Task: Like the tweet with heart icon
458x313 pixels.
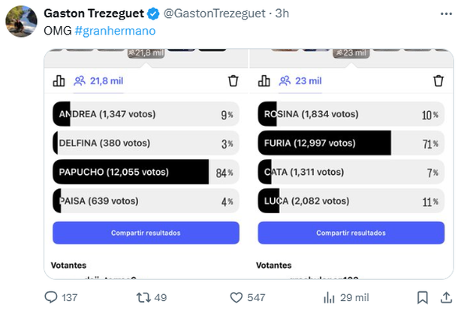Action: pos(236,297)
